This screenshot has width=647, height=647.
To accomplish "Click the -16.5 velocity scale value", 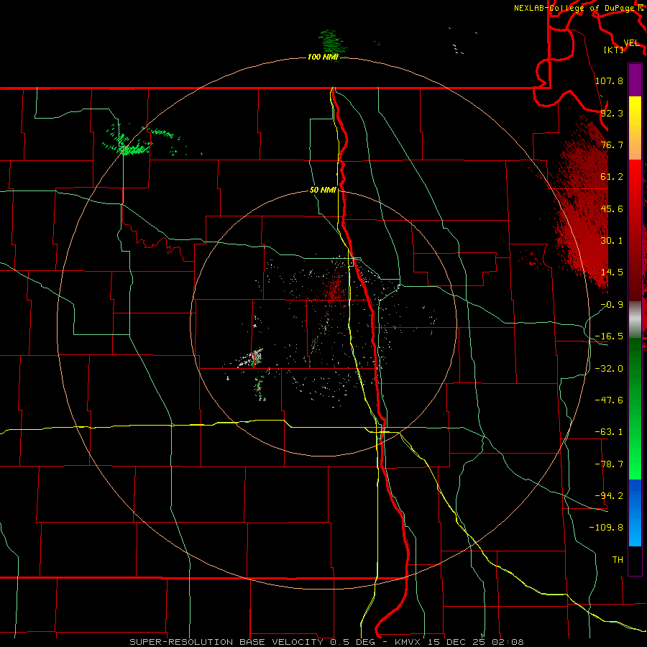I will pos(609,336).
